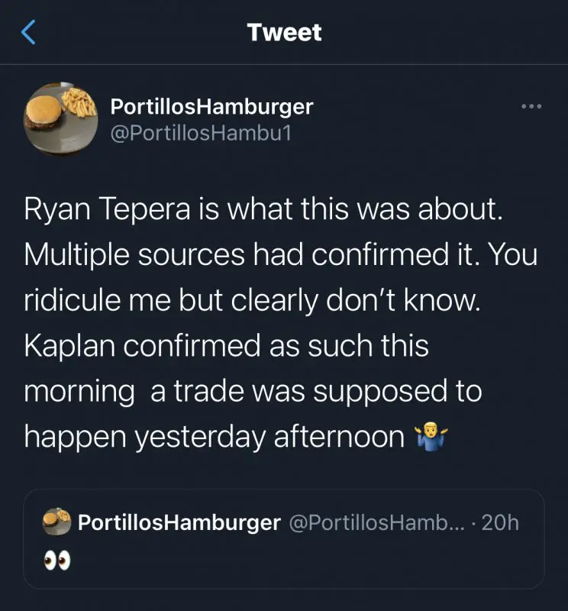Tap the shrugging person emoji
This screenshot has width=568, height=611.
tap(431, 436)
